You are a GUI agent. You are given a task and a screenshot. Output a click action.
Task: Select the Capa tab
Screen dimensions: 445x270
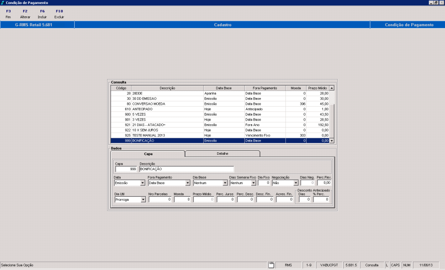148,154
